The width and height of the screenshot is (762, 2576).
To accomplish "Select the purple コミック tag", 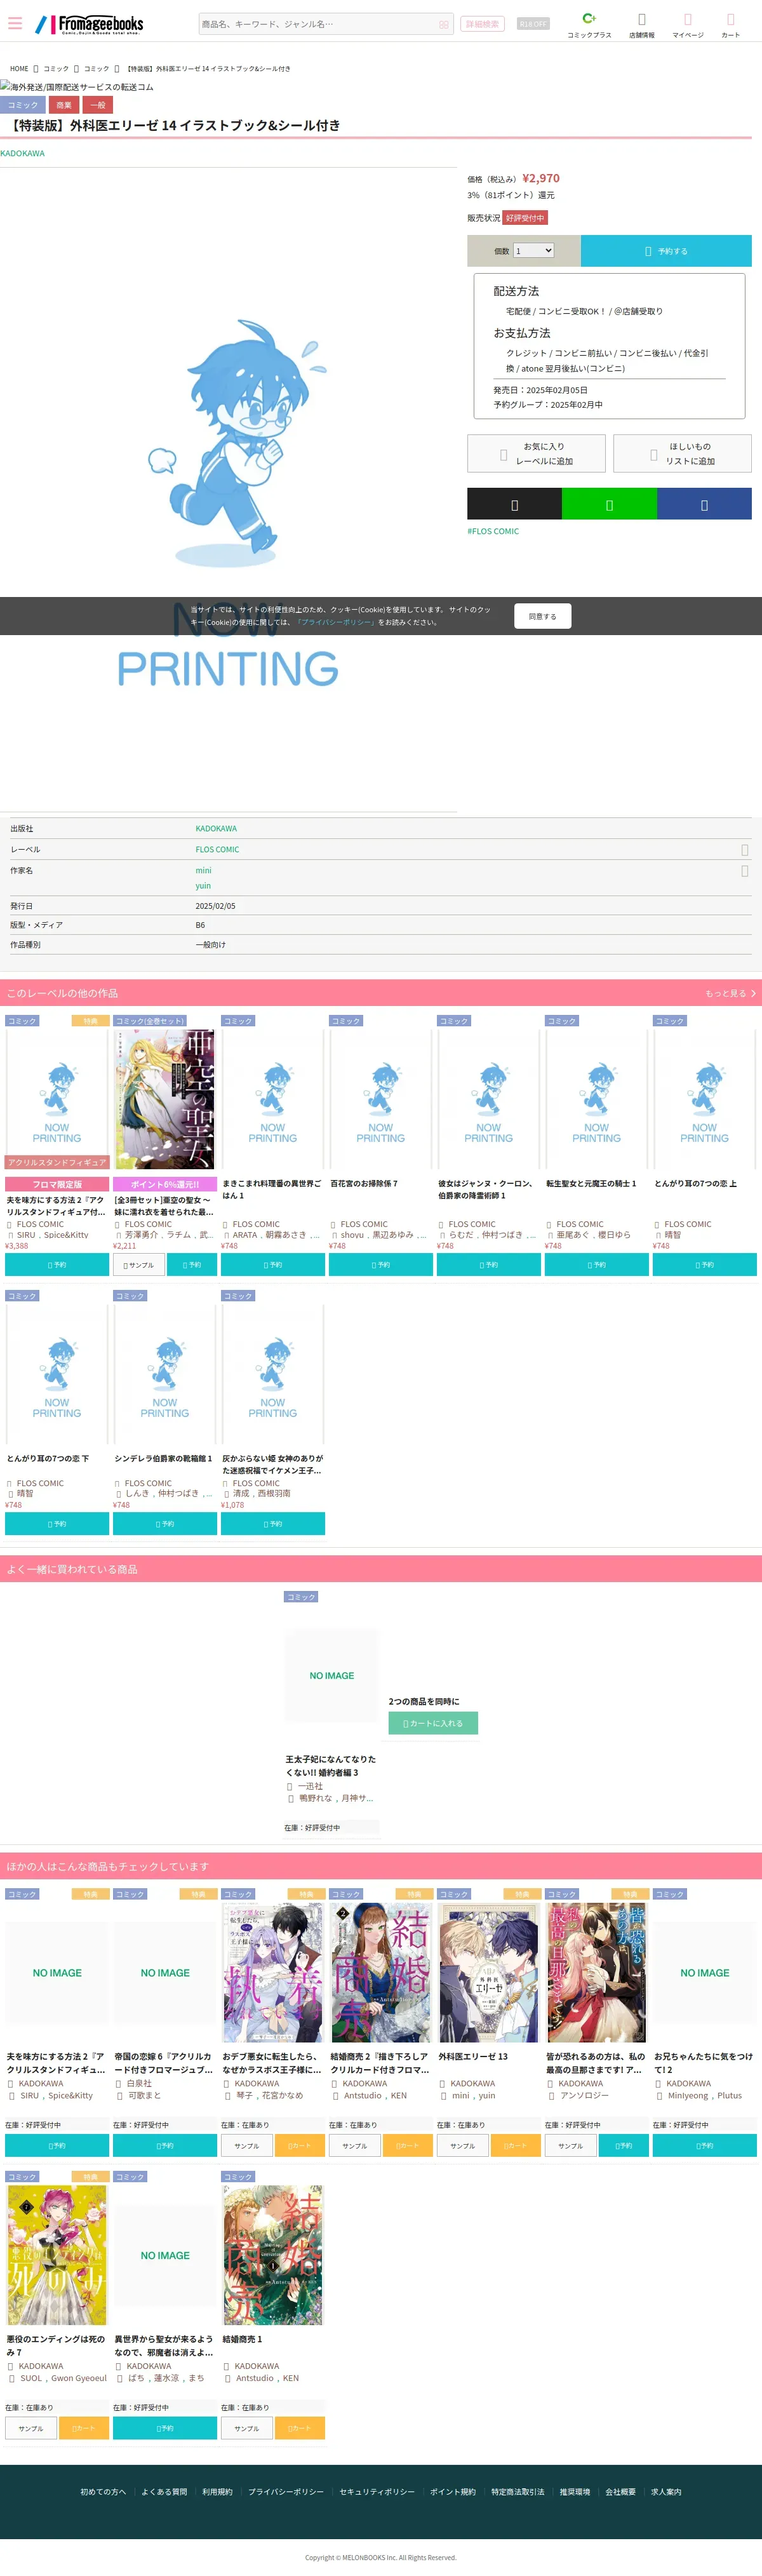I will point(23,105).
